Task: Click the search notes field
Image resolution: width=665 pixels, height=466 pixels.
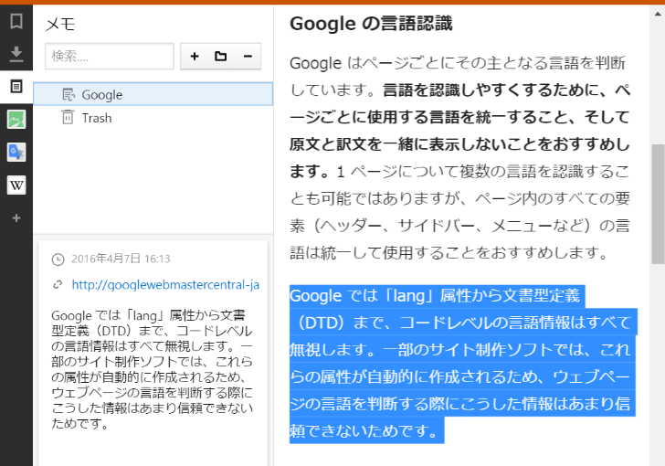Action: tap(110, 56)
